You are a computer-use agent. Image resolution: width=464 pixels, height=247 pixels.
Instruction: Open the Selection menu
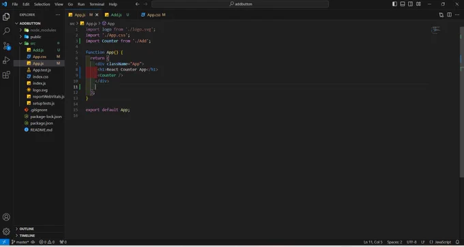point(42,4)
